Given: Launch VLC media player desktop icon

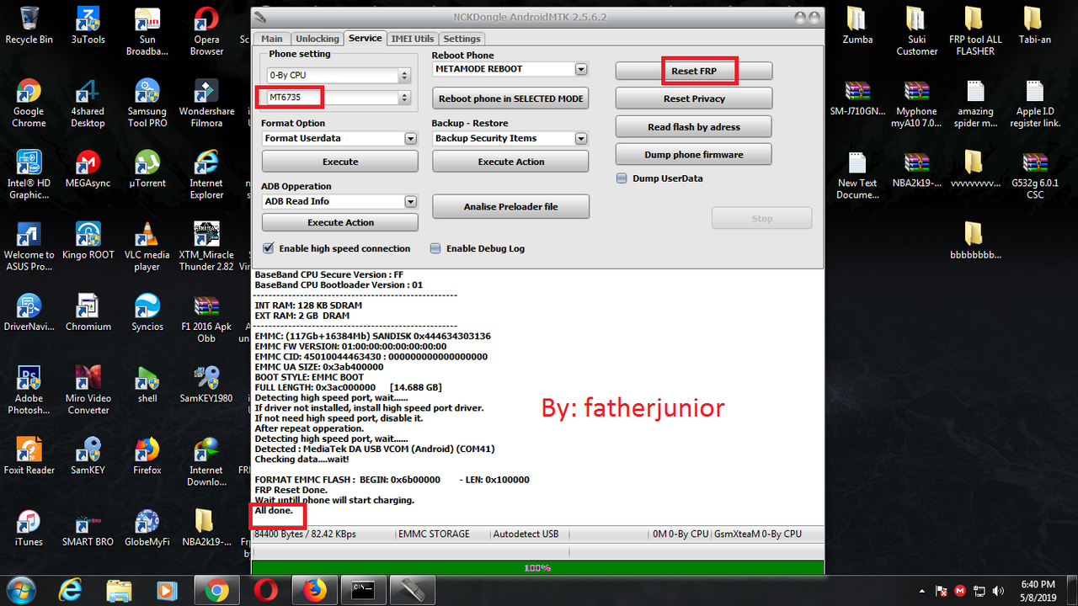Looking at the screenshot, I should point(147,246).
